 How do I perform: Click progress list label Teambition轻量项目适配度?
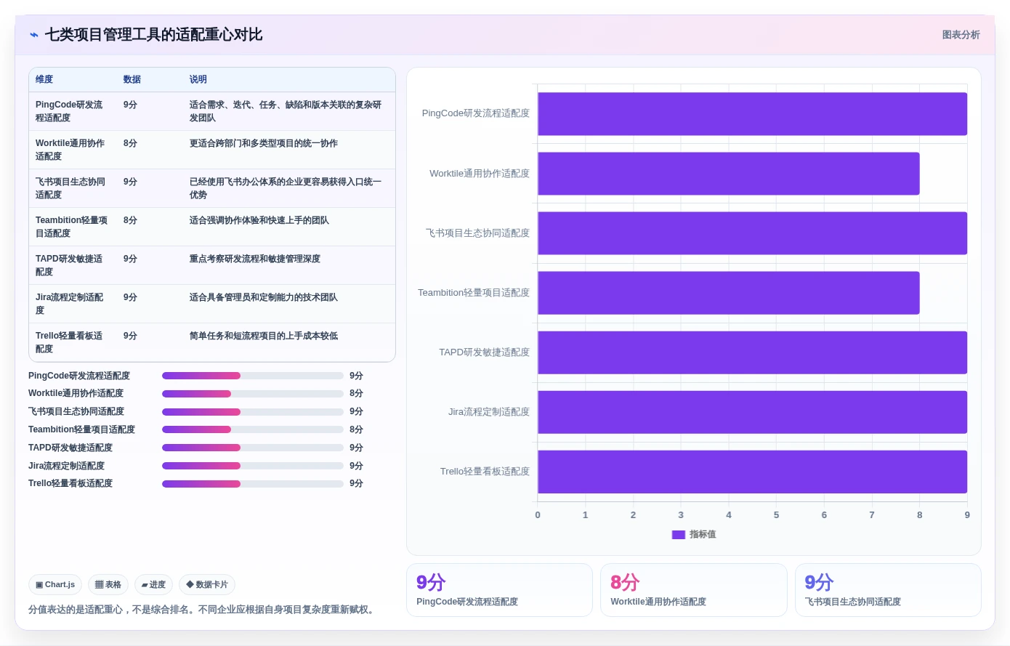81,429
